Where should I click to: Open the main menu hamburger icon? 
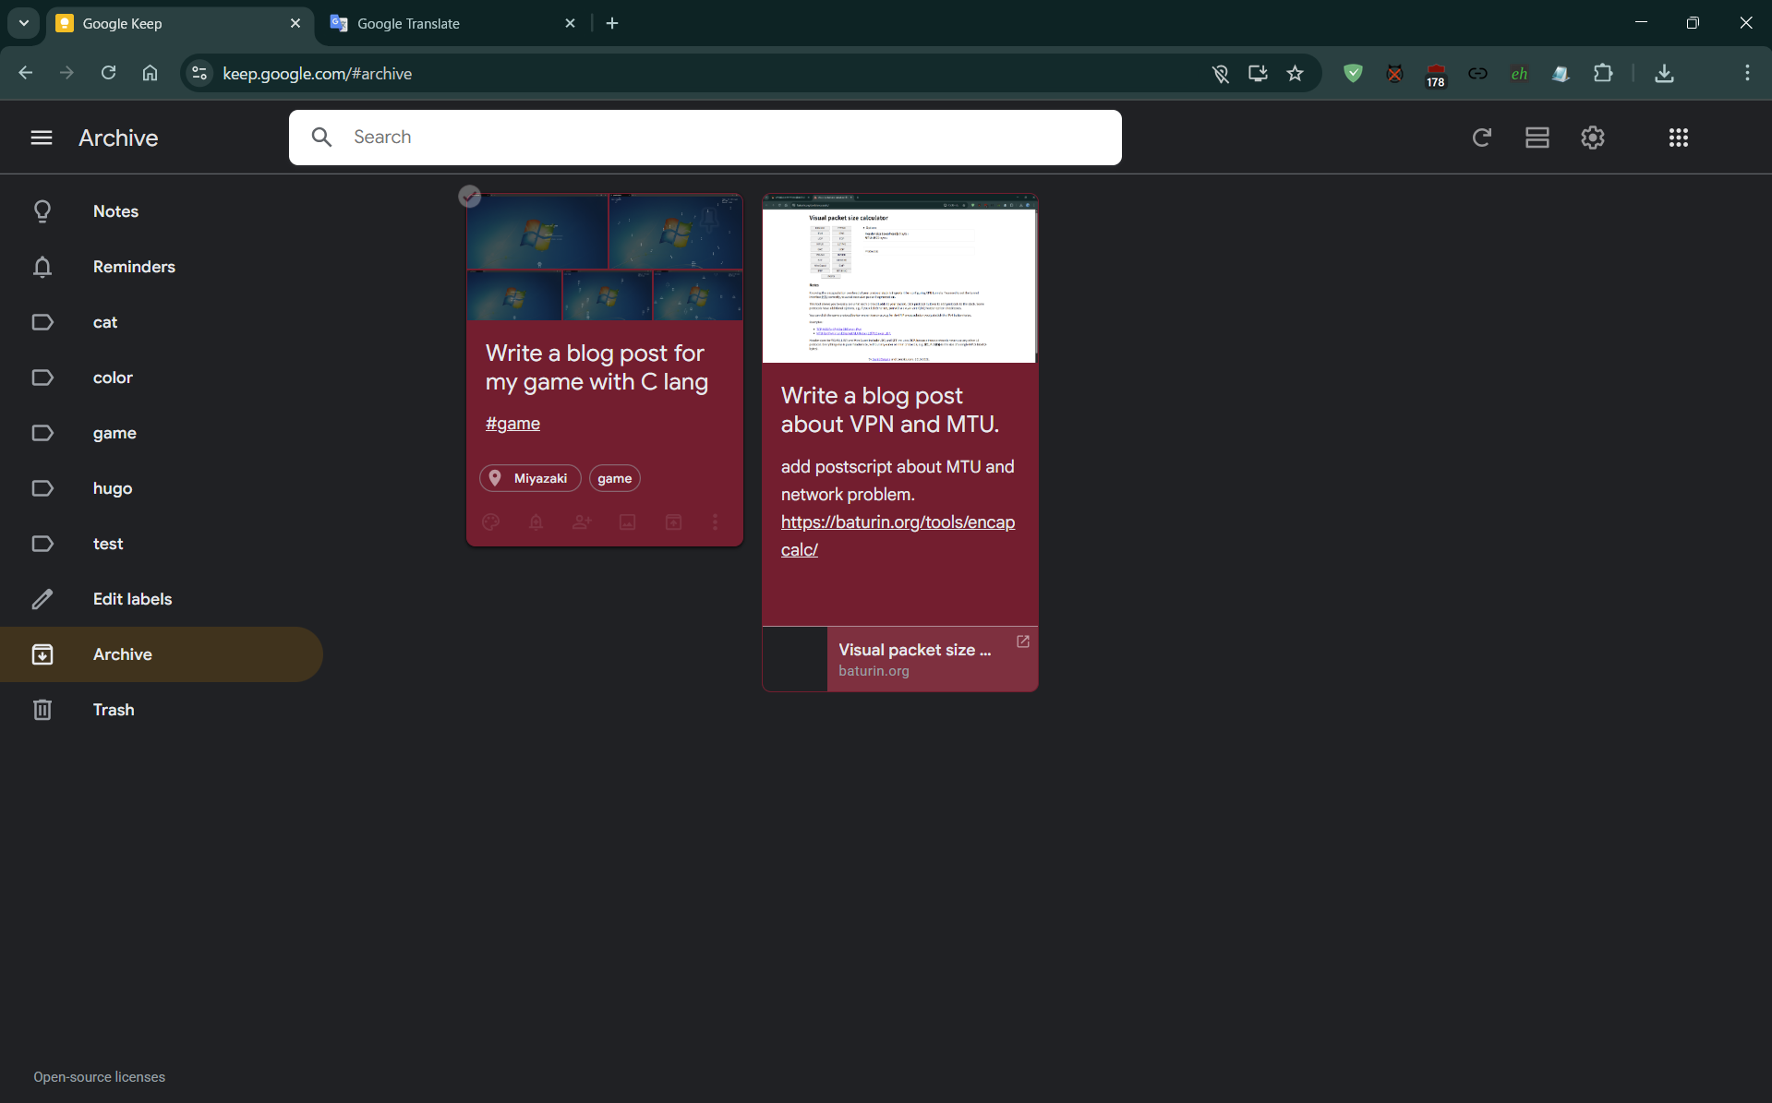(x=42, y=138)
